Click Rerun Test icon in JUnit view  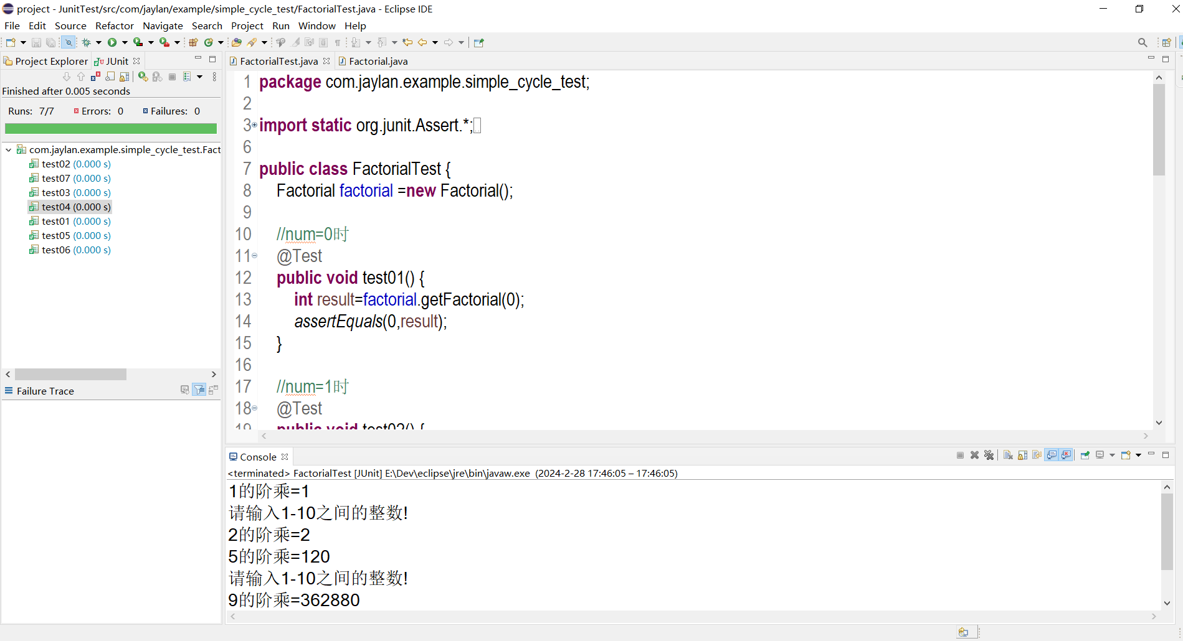143,77
